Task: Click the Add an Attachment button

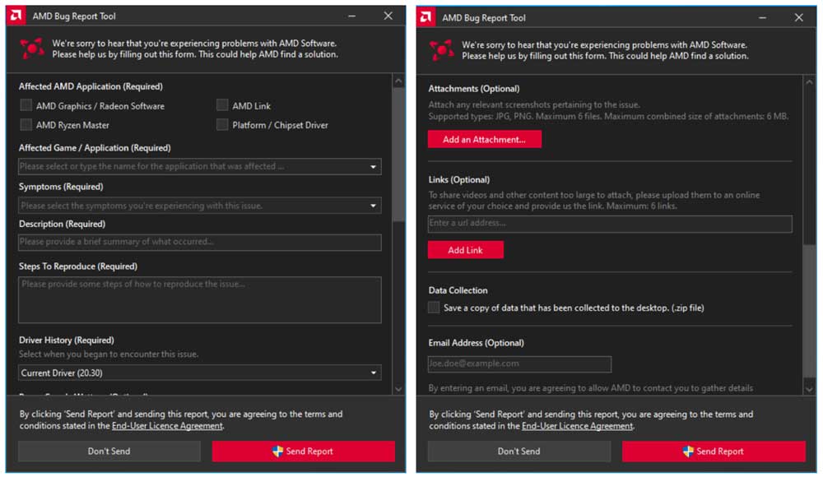Action: pyautogui.click(x=485, y=139)
